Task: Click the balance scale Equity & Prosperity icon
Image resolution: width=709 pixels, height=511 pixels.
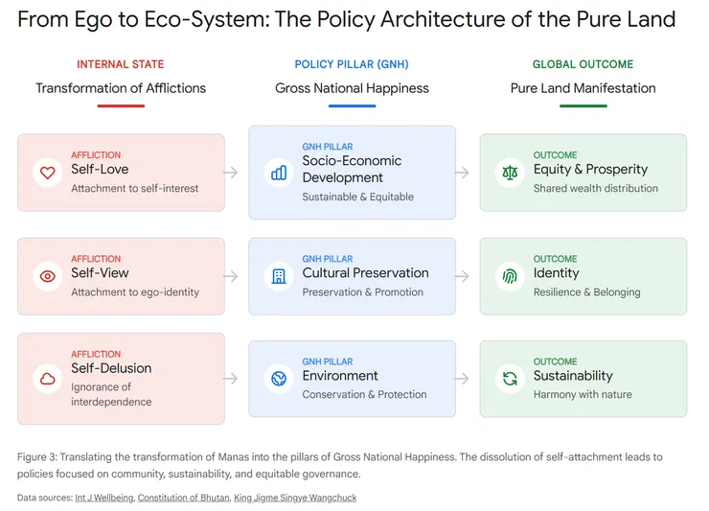Action: (x=510, y=173)
